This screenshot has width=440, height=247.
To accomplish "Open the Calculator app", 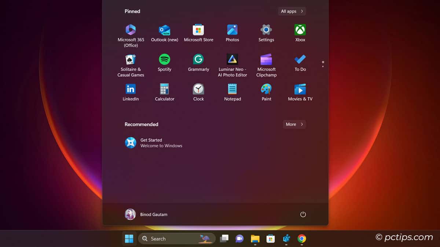I will click(164, 90).
